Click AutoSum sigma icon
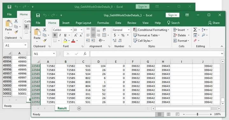Screen dimensions: 229x120 [x=195, y=30]
